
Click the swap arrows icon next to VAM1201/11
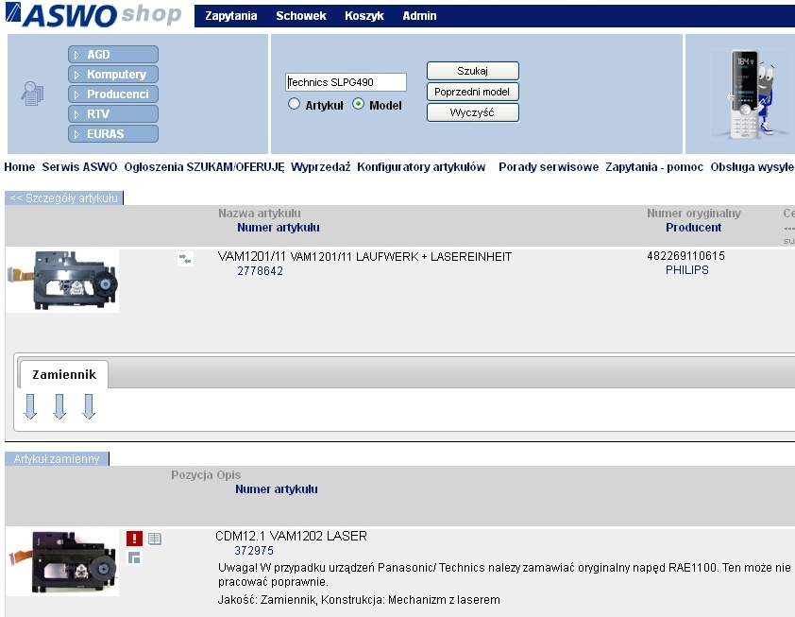pos(185,259)
